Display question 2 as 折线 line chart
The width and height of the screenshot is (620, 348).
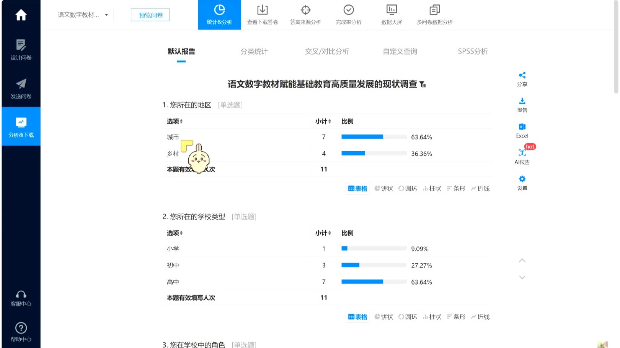[x=480, y=317]
